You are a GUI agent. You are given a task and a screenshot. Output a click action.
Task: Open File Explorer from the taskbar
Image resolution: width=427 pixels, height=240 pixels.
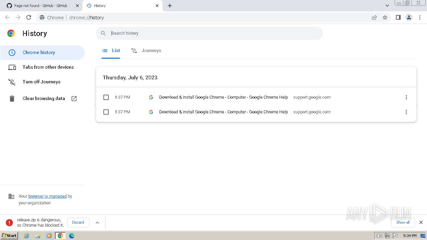point(38,236)
